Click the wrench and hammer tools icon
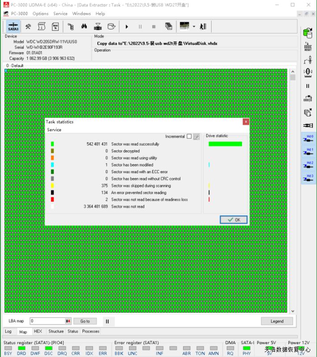This screenshot has width=317, height=357. pos(28,26)
